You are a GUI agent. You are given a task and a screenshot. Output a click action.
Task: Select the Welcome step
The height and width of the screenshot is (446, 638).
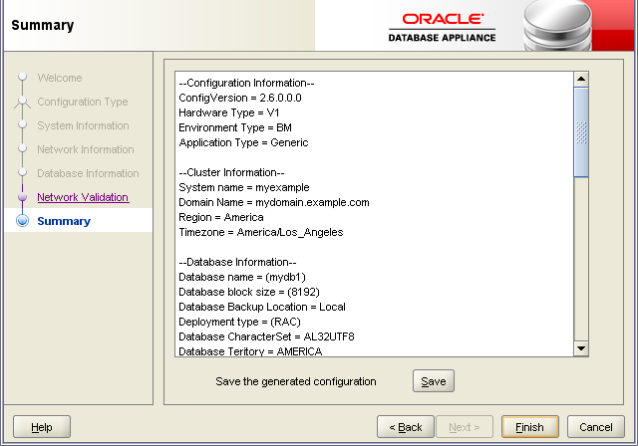pos(60,78)
